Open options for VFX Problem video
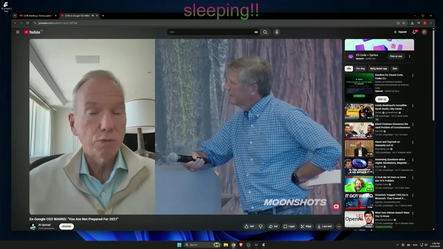This screenshot has width=443, height=249. pos(413,177)
